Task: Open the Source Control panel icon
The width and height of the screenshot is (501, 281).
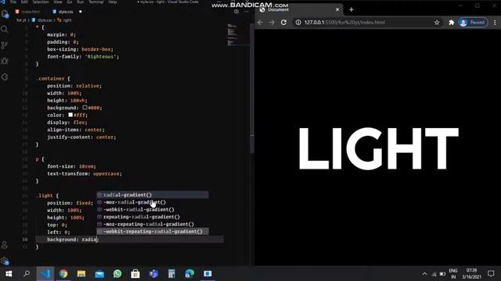Action: (5, 45)
